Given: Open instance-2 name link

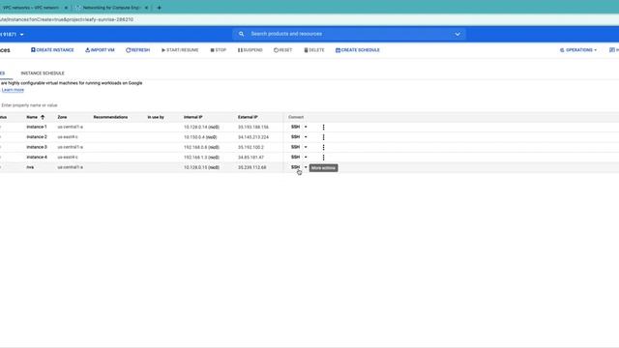Looking at the screenshot, I should click(x=37, y=137).
